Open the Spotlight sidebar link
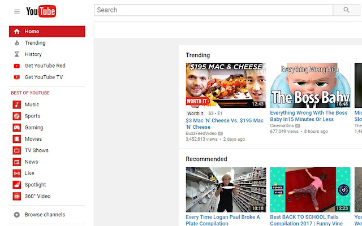Image resolution: width=362 pixels, height=226 pixels. [x=35, y=185]
